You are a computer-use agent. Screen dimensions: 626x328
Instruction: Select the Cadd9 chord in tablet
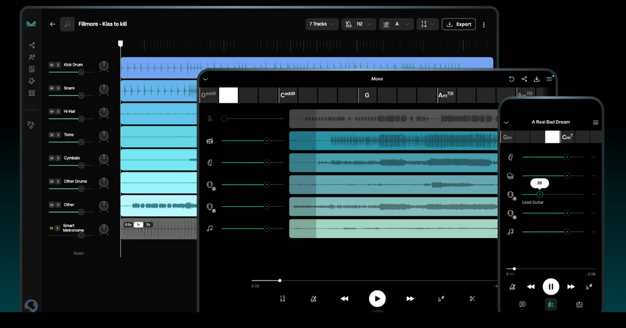click(288, 95)
